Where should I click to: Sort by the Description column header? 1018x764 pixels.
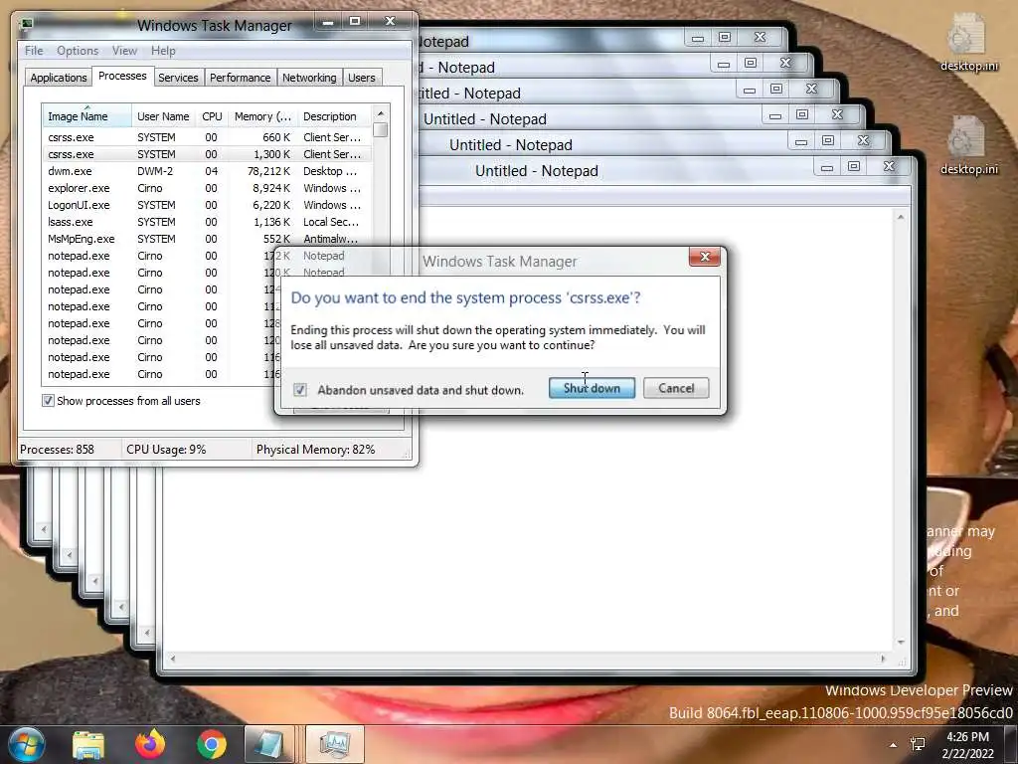pos(334,116)
